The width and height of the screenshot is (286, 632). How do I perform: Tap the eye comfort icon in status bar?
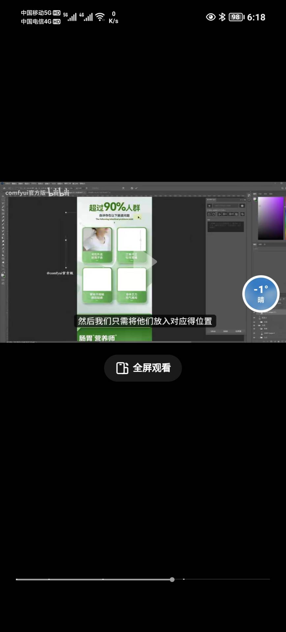[211, 17]
